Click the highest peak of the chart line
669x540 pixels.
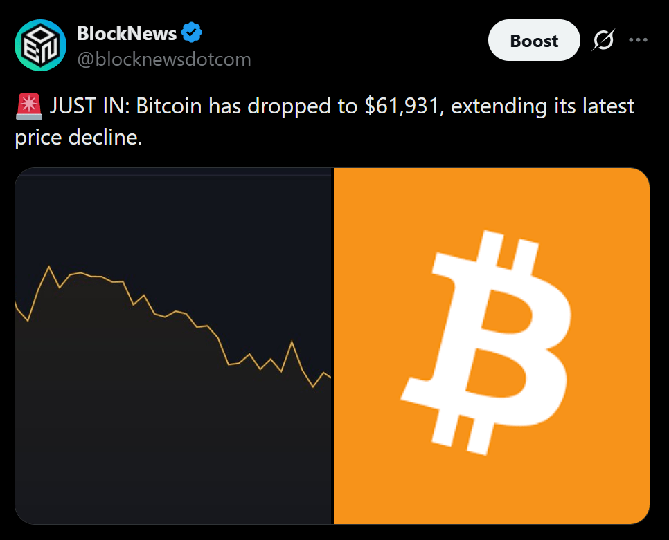(x=48, y=267)
